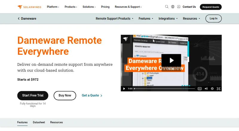239x131 pixels.
Task: Click the SolarWinds logo in the video corner
Action: pyautogui.click(x=125, y=39)
